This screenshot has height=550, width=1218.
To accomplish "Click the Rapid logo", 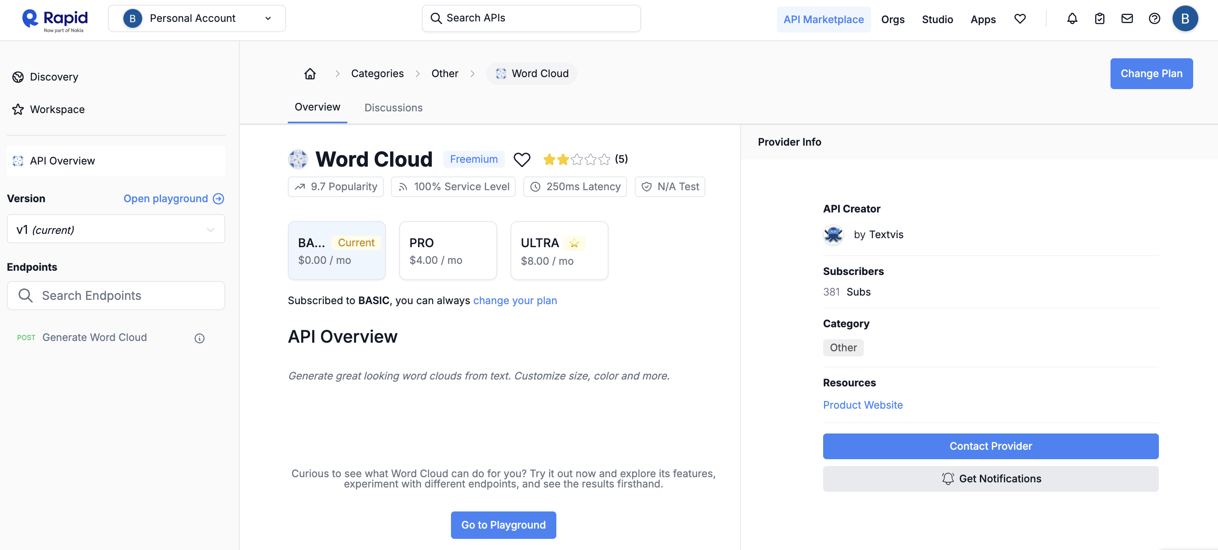I will tap(55, 20).
